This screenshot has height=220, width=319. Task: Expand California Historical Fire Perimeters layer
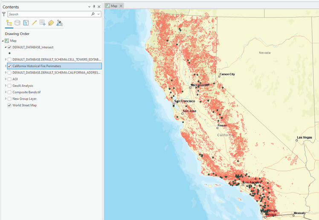point(6,66)
